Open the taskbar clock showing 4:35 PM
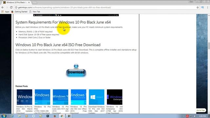 [202, 116]
